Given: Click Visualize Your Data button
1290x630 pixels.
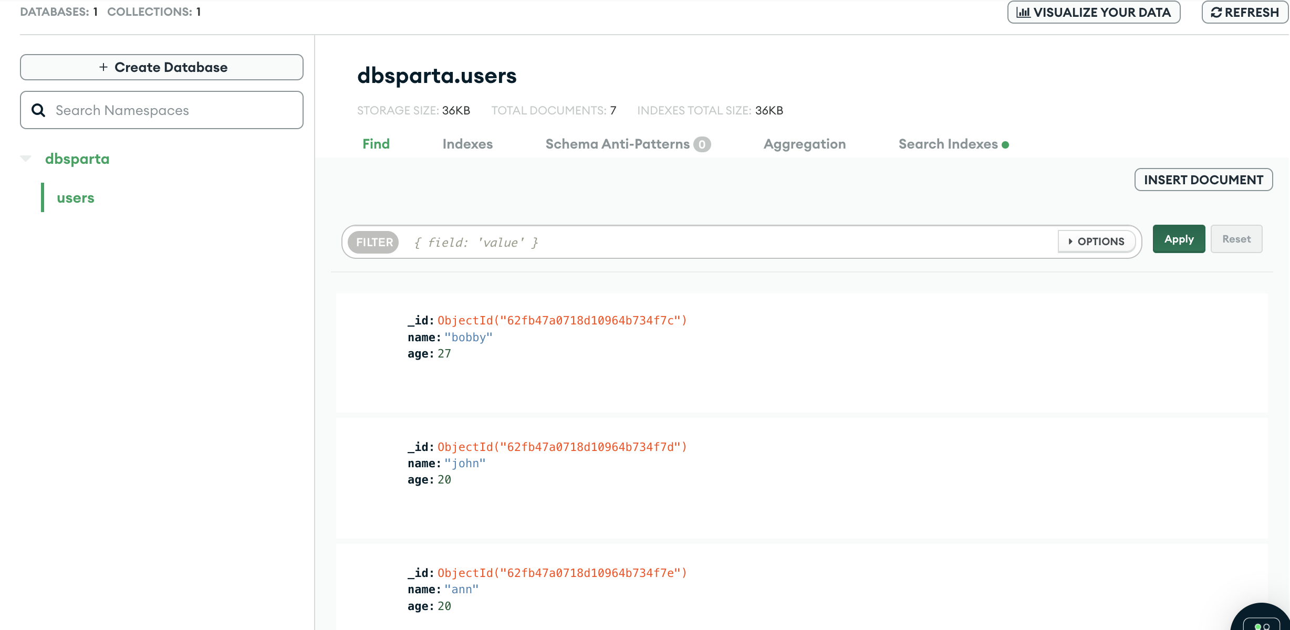Looking at the screenshot, I should coord(1094,12).
